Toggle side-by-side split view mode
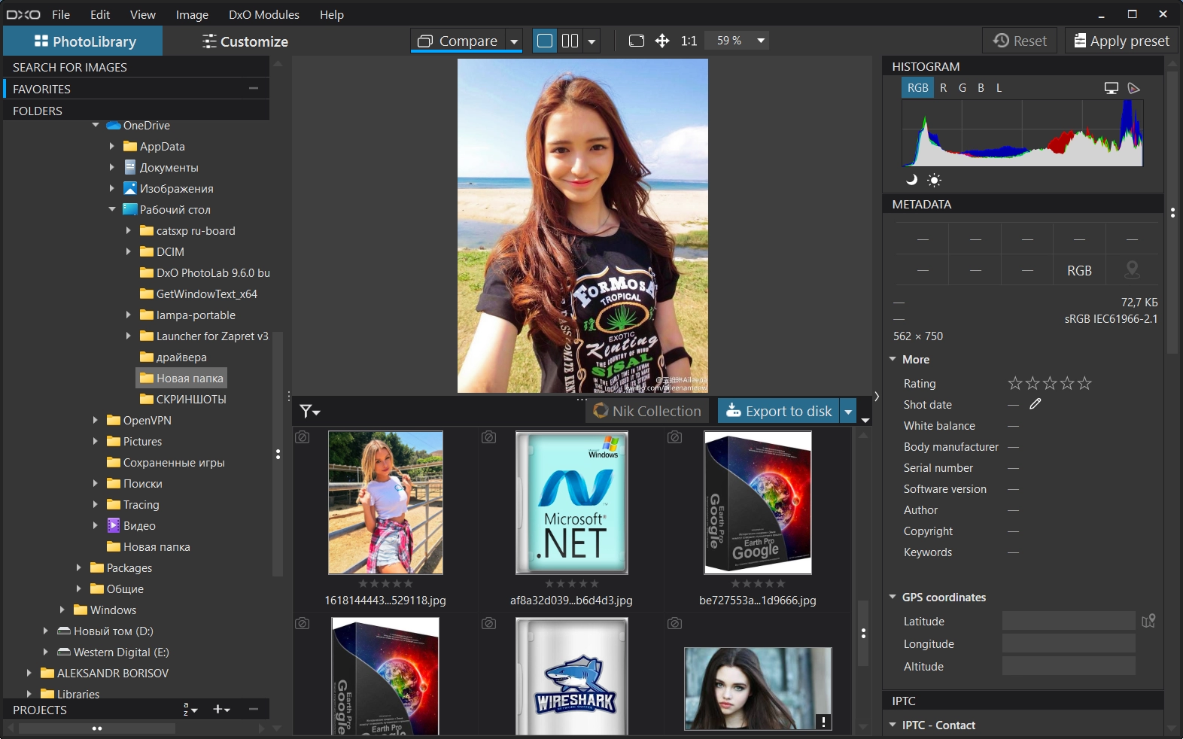This screenshot has width=1183, height=739. click(570, 41)
